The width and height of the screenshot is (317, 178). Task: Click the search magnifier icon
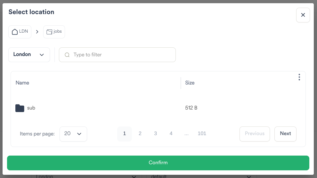(x=67, y=55)
